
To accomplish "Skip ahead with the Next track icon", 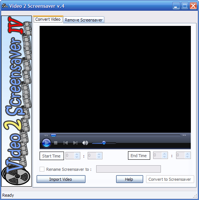I will coord(75,143).
